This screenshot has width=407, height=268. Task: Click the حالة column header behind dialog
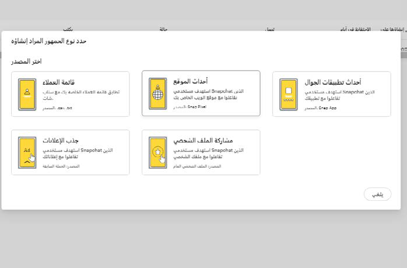163,29
